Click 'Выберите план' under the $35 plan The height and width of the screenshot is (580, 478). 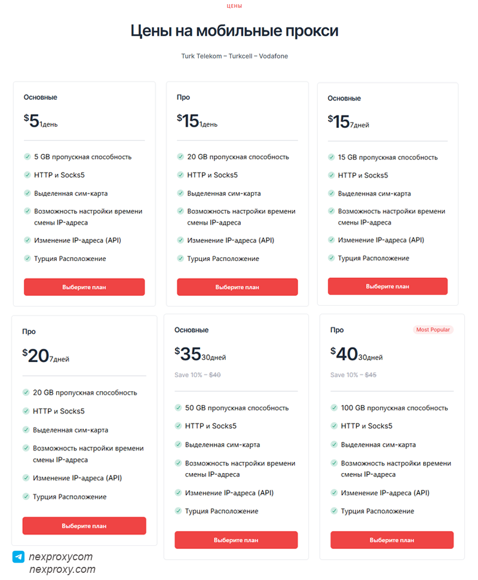[237, 539]
